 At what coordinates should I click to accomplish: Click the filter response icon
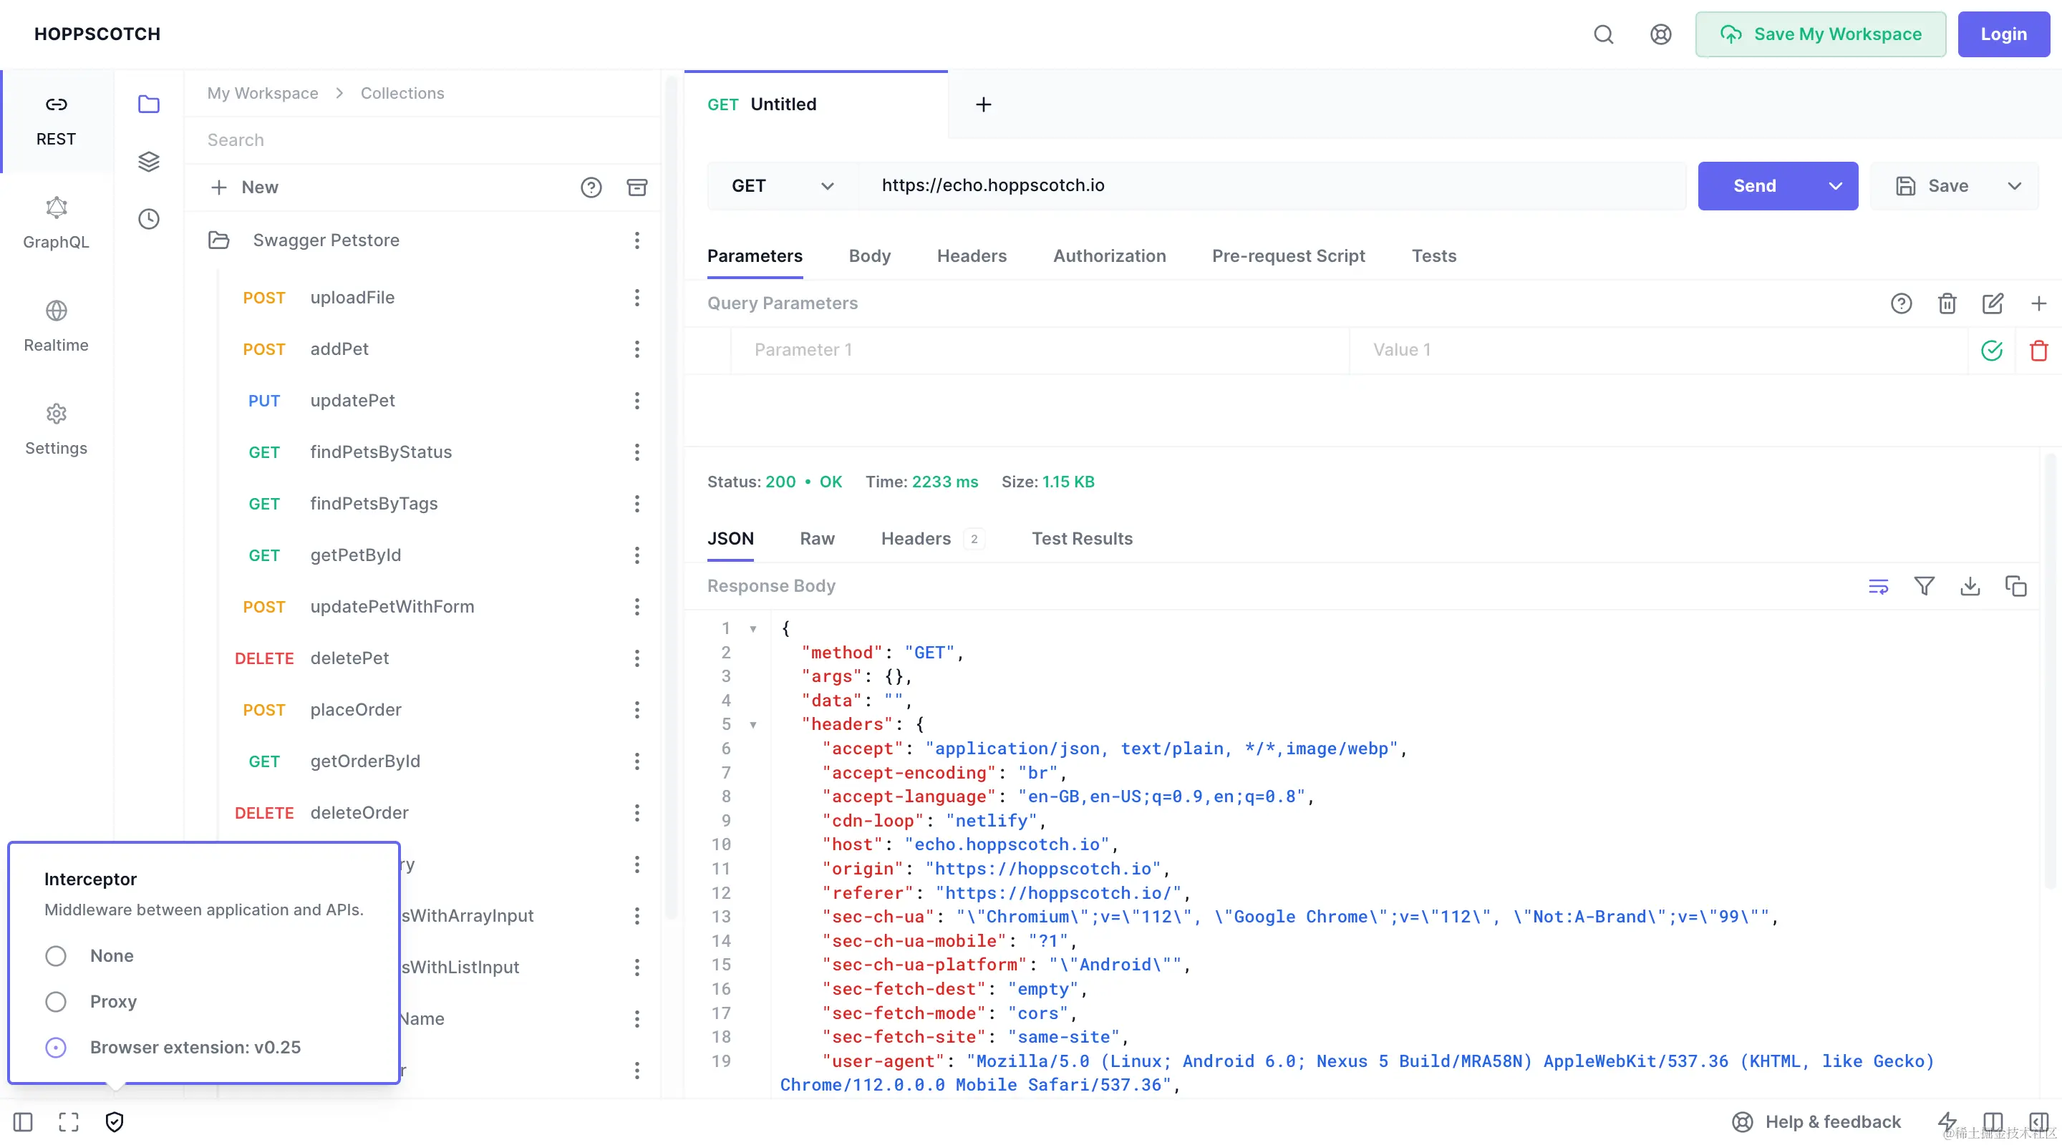pyautogui.click(x=1925, y=587)
